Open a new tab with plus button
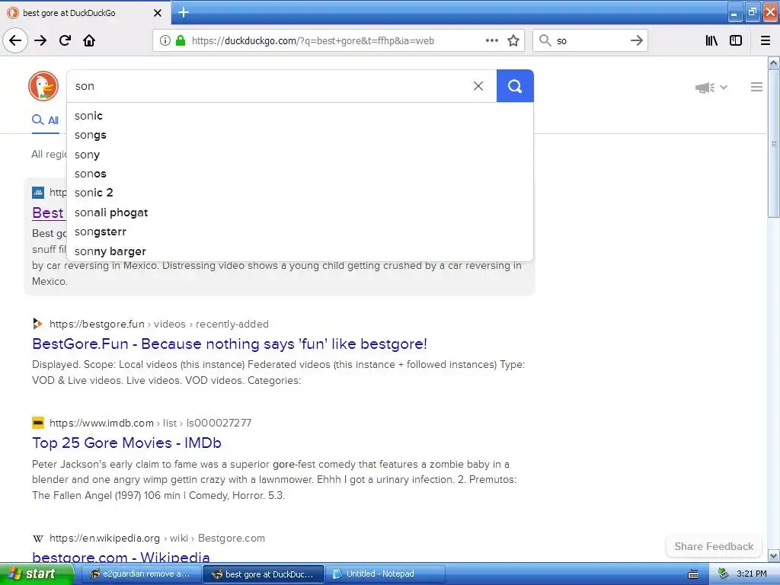 pyautogui.click(x=183, y=12)
